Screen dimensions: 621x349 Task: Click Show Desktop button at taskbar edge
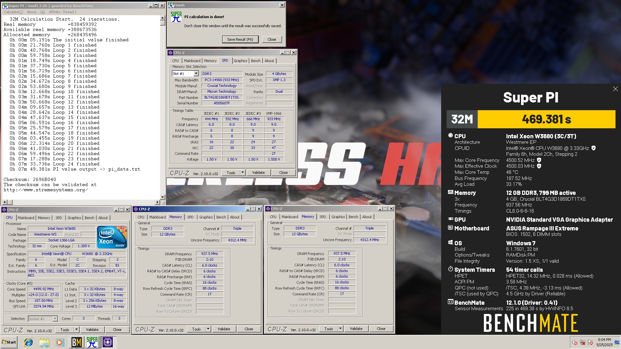(x=617, y=342)
